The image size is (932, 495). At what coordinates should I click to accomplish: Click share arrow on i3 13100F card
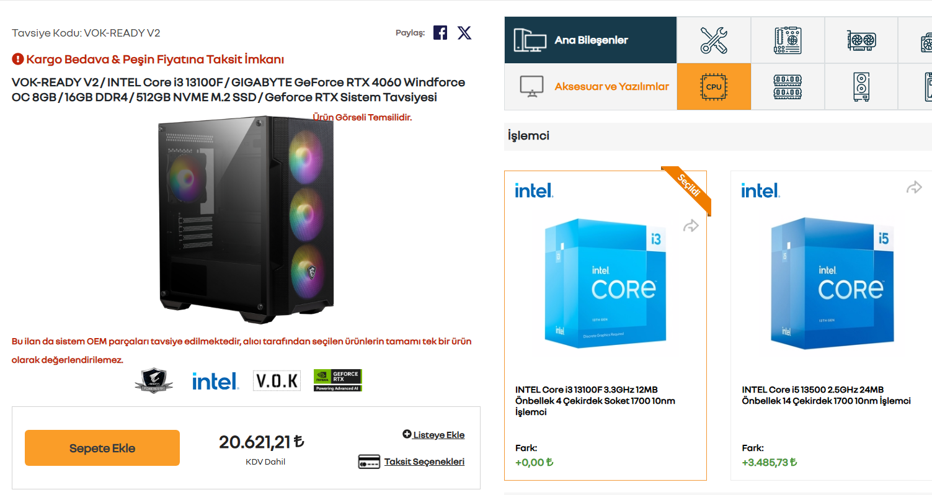click(x=691, y=226)
